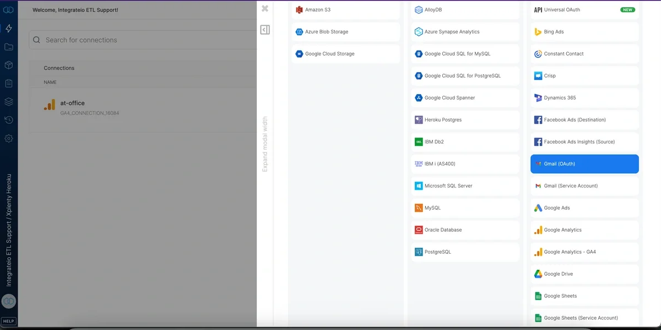Click the Oracle Database logo icon
The height and width of the screenshot is (330, 661).
419,230
